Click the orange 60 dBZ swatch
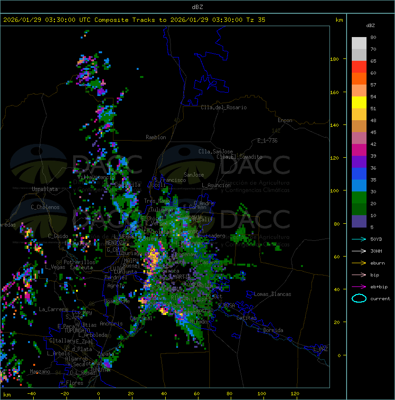Screen dimensions: 395x400 [x=359, y=78]
